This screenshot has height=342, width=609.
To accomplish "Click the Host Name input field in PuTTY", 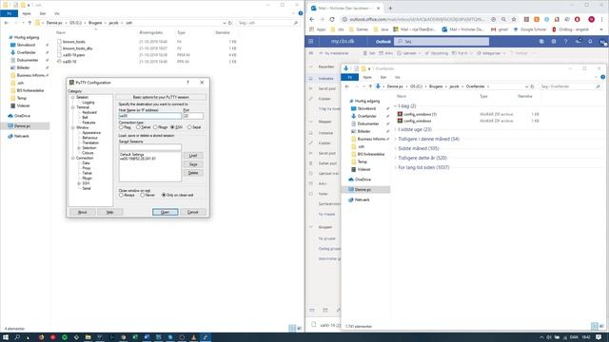I will pyautogui.click(x=150, y=116).
